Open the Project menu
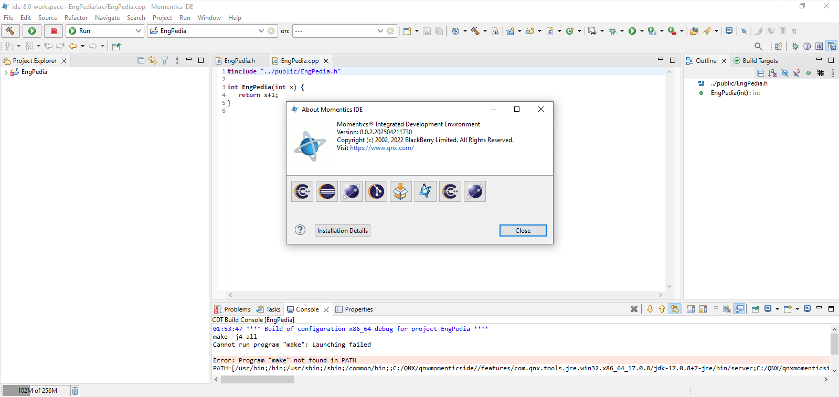Viewport: 839px width, 397px height. pyautogui.click(x=162, y=18)
